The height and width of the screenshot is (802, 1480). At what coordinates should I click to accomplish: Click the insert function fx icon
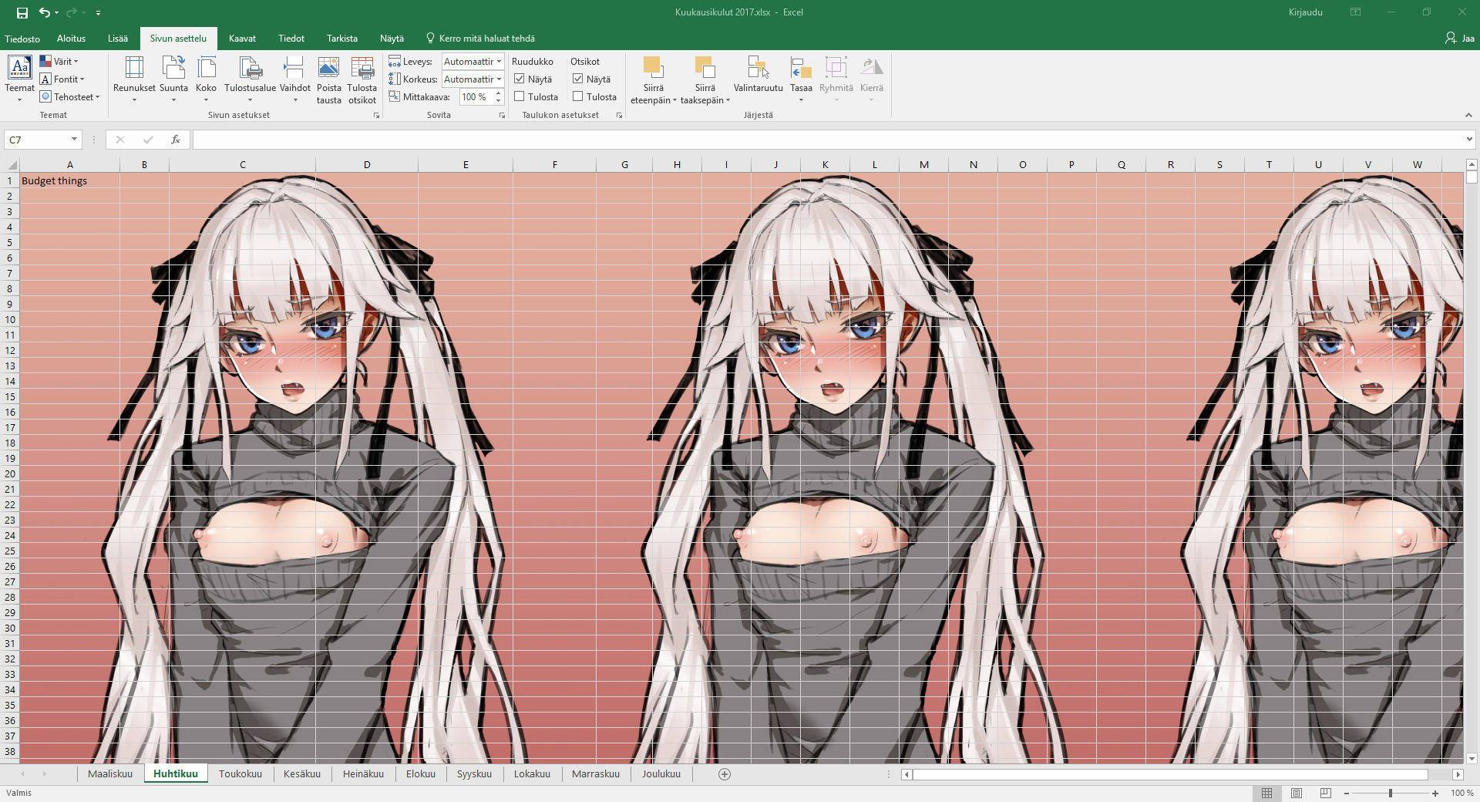pyautogui.click(x=176, y=140)
